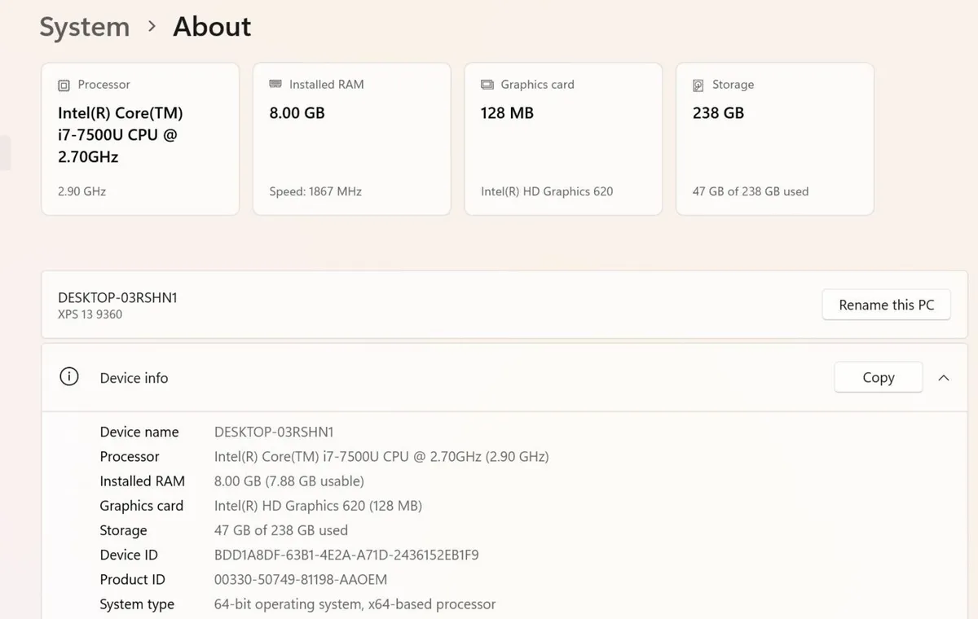Click the Device info circle icon
Viewport: 978px width, 619px height.
coord(69,376)
